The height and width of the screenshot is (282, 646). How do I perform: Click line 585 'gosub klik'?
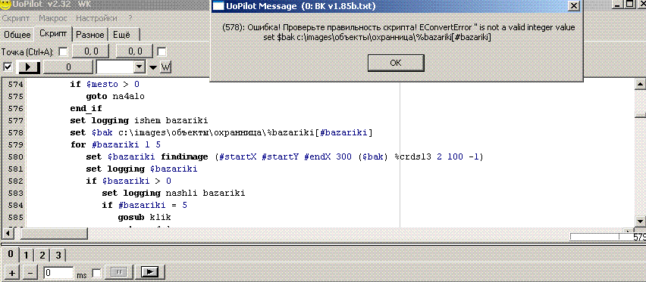coord(144,217)
